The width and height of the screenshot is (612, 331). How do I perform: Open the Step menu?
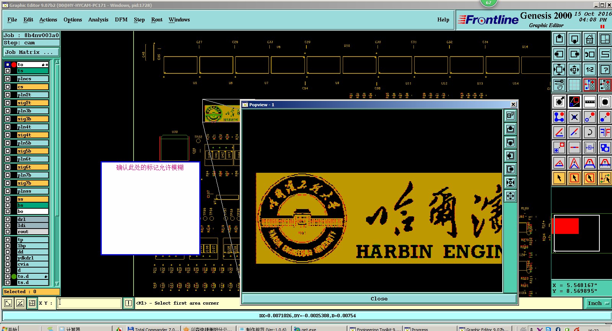pyautogui.click(x=139, y=20)
